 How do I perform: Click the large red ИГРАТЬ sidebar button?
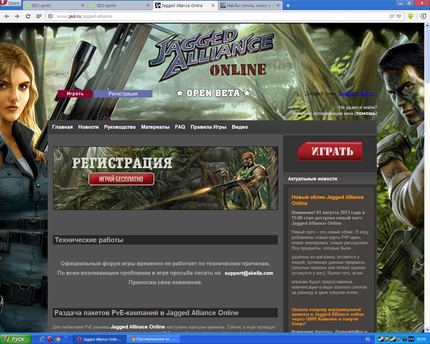[330, 151]
